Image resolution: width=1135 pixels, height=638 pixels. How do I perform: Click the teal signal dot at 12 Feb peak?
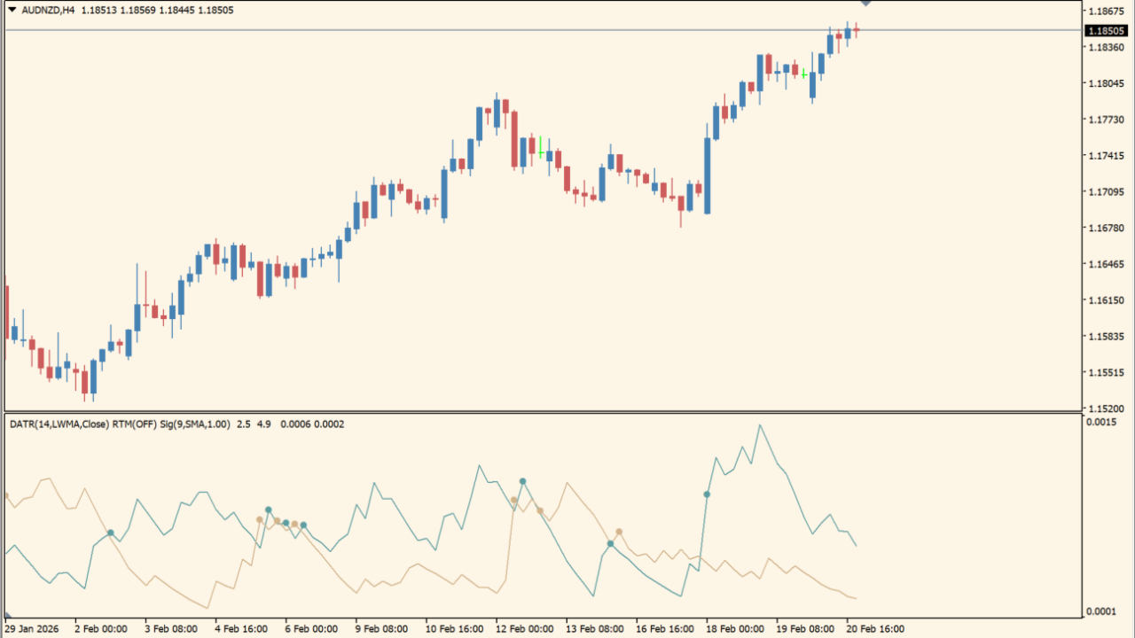click(x=522, y=481)
